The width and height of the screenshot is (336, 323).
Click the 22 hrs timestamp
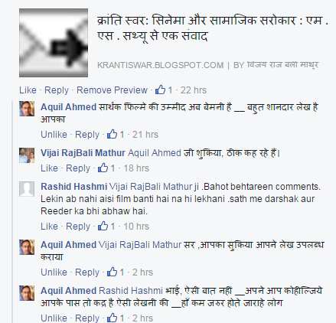click(x=194, y=90)
